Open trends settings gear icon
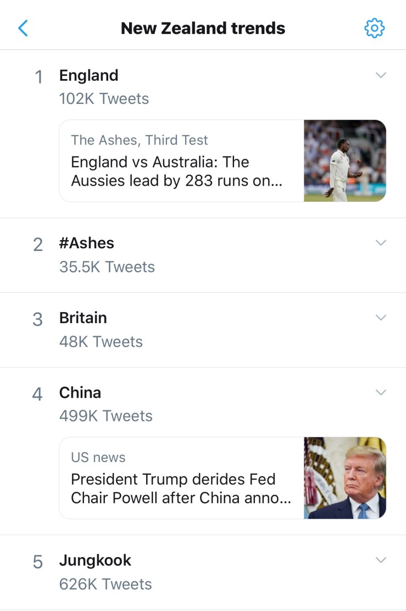The image size is (406, 611). 374,28
